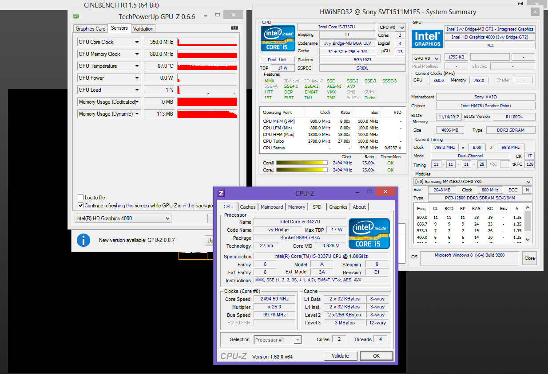
Task: Click the GPU Temperature value 67.0 °C
Action: pyautogui.click(x=159, y=66)
